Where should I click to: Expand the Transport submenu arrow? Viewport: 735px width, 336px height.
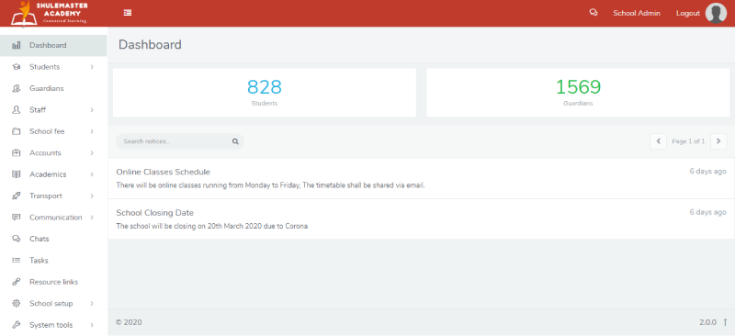pos(92,196)
